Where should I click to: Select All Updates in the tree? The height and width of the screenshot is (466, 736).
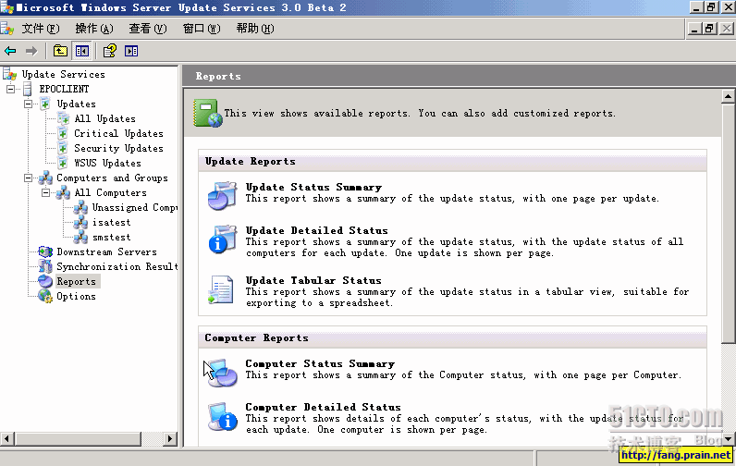point(105,118)
